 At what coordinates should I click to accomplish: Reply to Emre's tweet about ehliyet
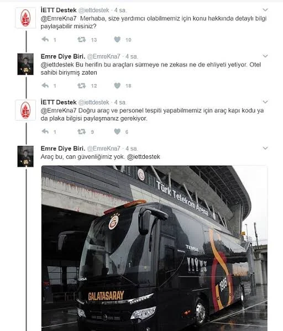[x=45, y=86]
